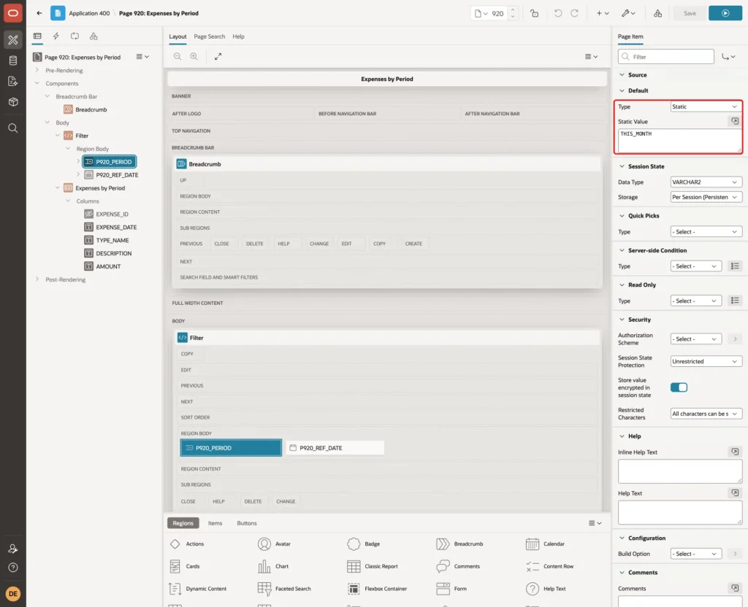Go back with the left arrow
The height and width of the screenshot is (607, 748).
coord(39,13)
